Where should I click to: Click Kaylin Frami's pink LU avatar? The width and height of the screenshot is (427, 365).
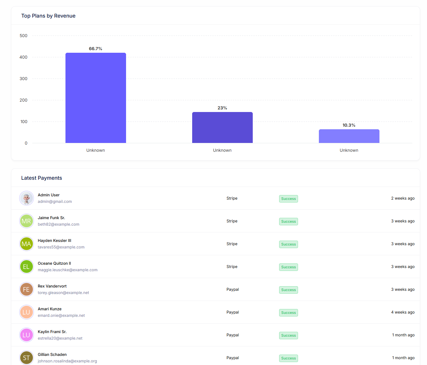point(26,335)
